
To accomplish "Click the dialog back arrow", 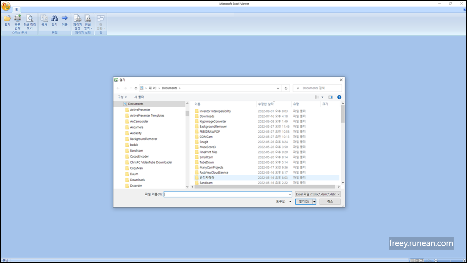I will tap(118, 88).
